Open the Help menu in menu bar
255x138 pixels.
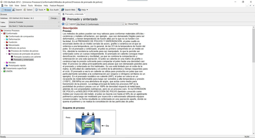[46, 5]
